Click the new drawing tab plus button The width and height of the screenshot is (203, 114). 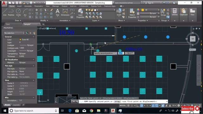tap(43, 24)
